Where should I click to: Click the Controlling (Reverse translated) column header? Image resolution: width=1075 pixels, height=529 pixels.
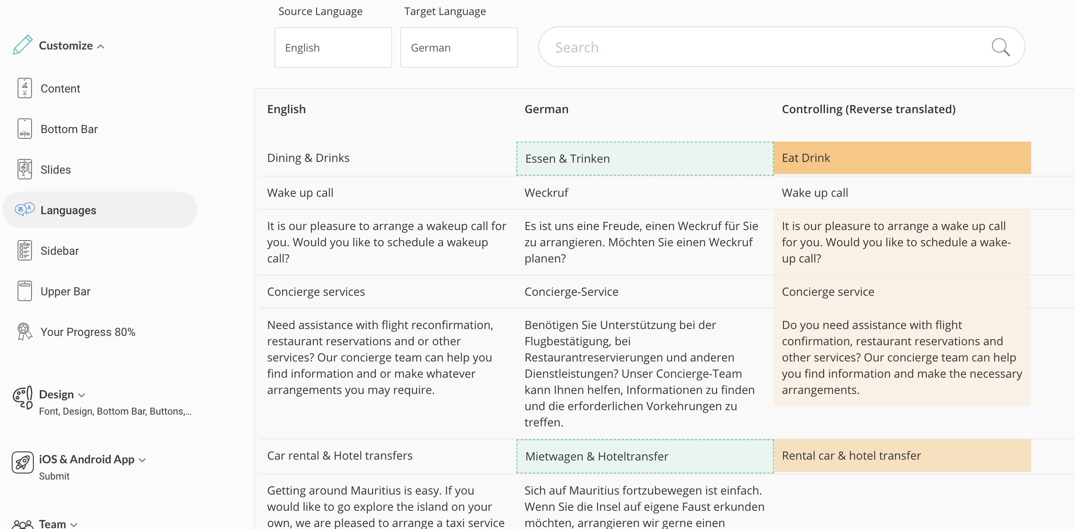868,109
